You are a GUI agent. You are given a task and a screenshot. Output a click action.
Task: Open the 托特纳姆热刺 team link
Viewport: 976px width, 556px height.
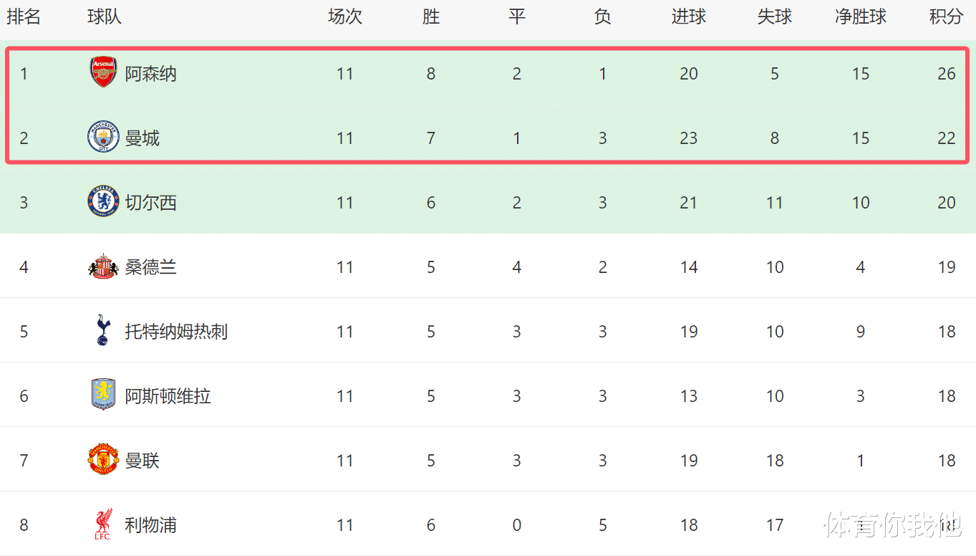176,332
